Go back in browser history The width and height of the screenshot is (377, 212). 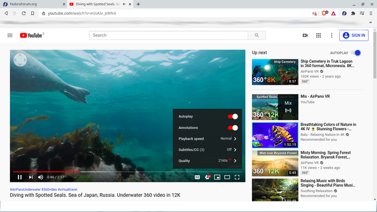point(6,13)
